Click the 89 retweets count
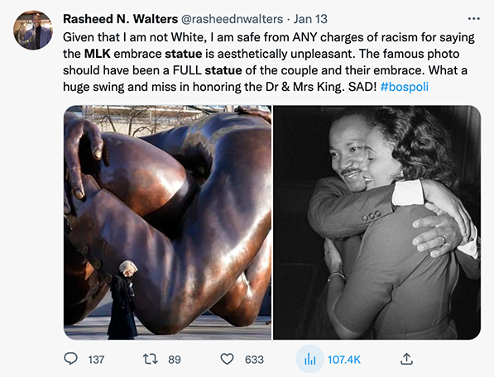The image size is (494, 377). [175, 360]
